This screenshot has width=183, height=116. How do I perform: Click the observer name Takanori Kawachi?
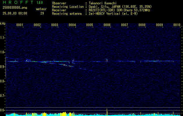[x=103, y=3]
